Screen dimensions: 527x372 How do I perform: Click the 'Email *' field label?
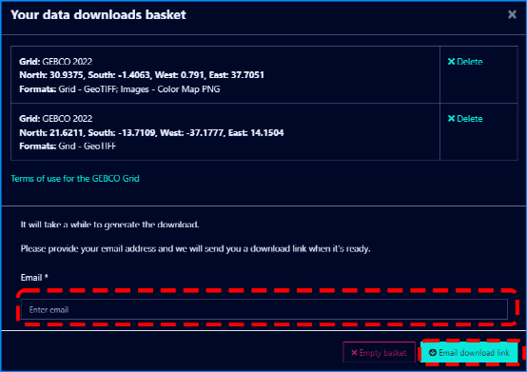[x=34, y=278]
